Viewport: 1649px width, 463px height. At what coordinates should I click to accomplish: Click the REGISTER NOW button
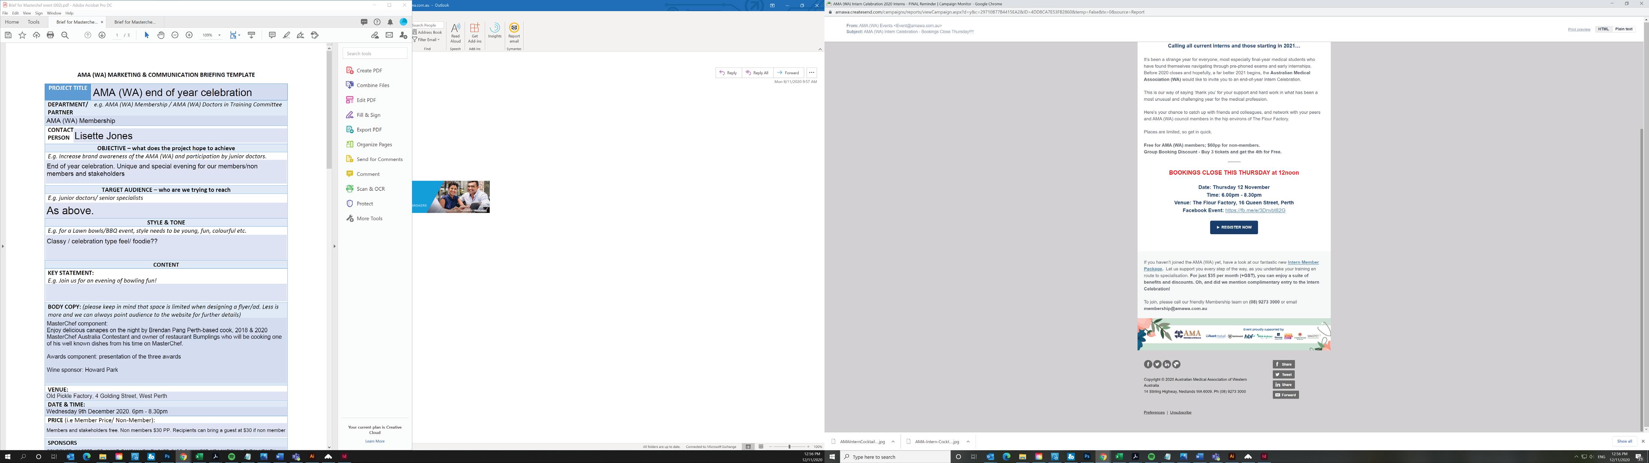coord(1233,227)
